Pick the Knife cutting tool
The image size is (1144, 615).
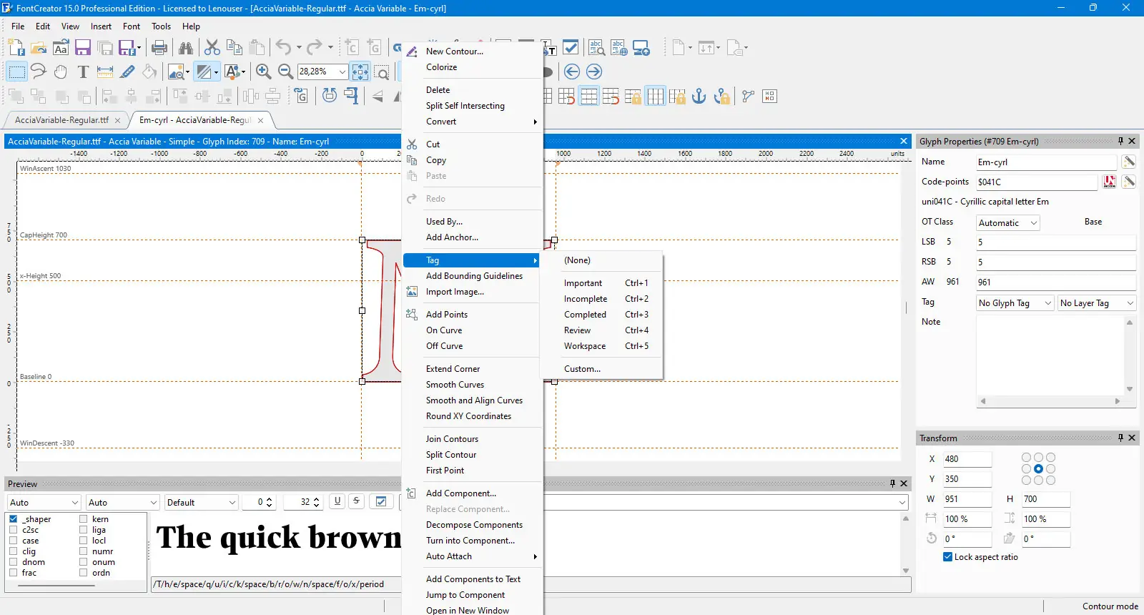(127, 72)
